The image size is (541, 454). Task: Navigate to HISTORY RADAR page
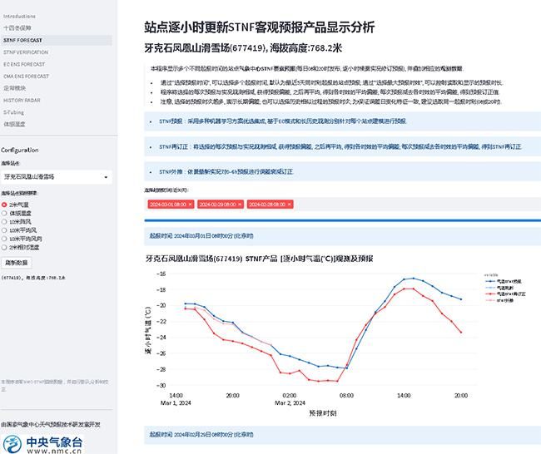[21, 100]
